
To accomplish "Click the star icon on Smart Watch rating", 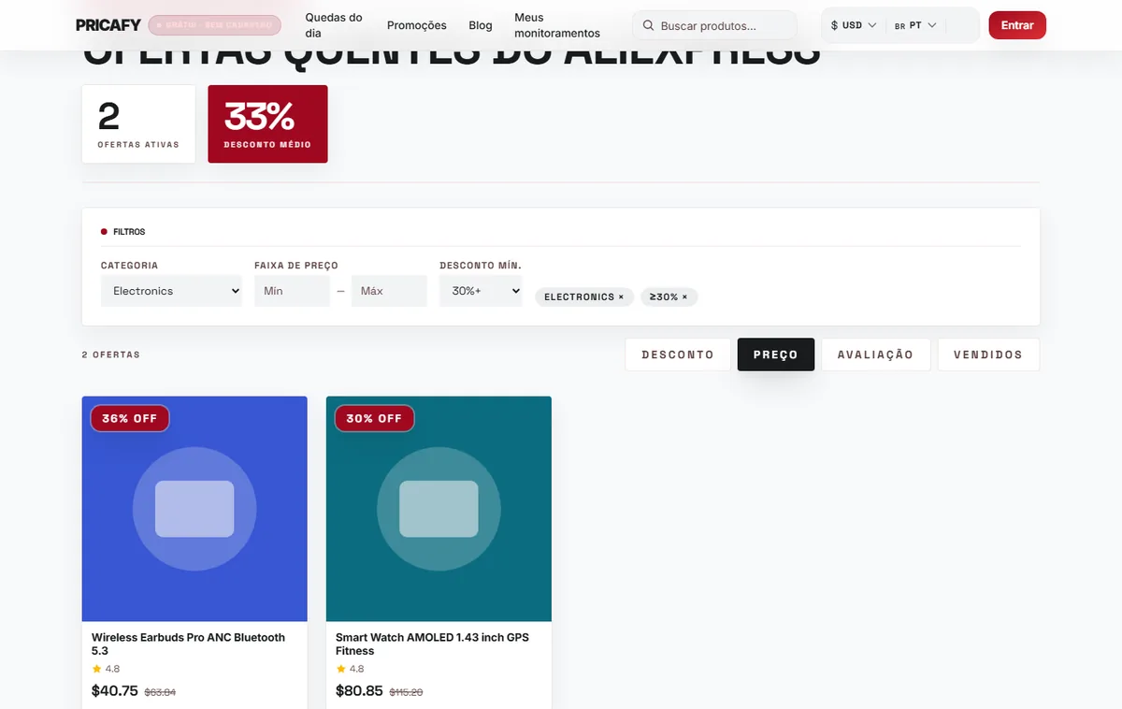I will (x=340, y=669).
